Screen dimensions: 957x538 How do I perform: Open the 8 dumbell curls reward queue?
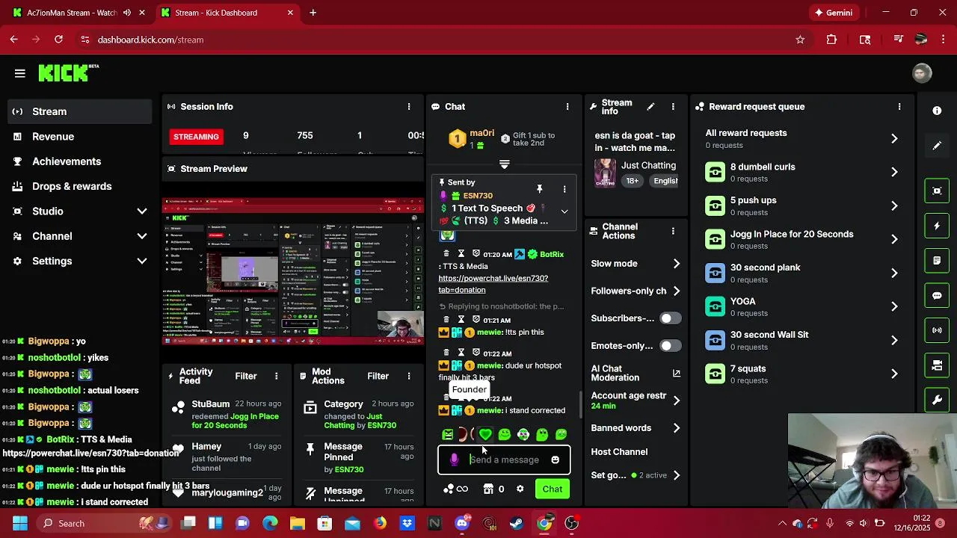pos(802,172)
